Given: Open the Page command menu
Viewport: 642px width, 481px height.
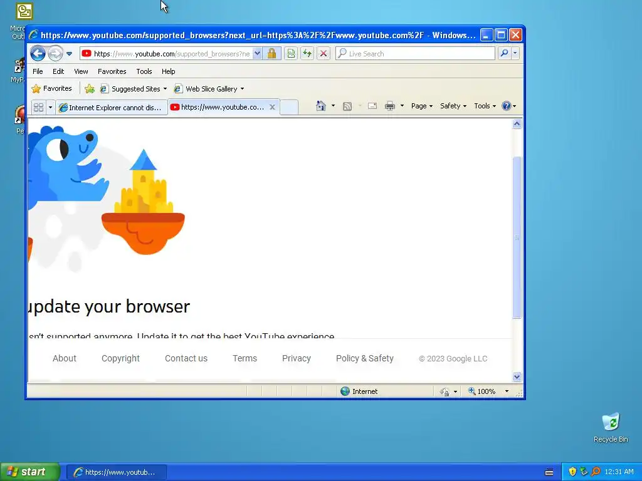Looking at the screenshot, I should pyautogui.click(x=422, y=106).
